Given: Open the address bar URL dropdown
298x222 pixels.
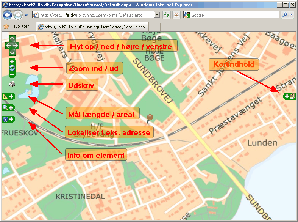Looking at the screenshot, I should tap(158, 15).
